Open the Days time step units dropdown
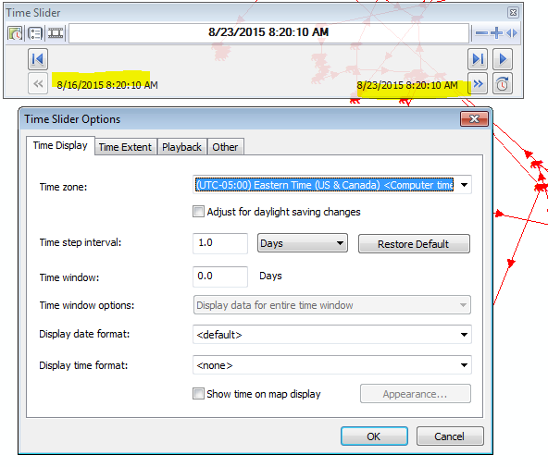548x467 pixels. coord(303,243)
